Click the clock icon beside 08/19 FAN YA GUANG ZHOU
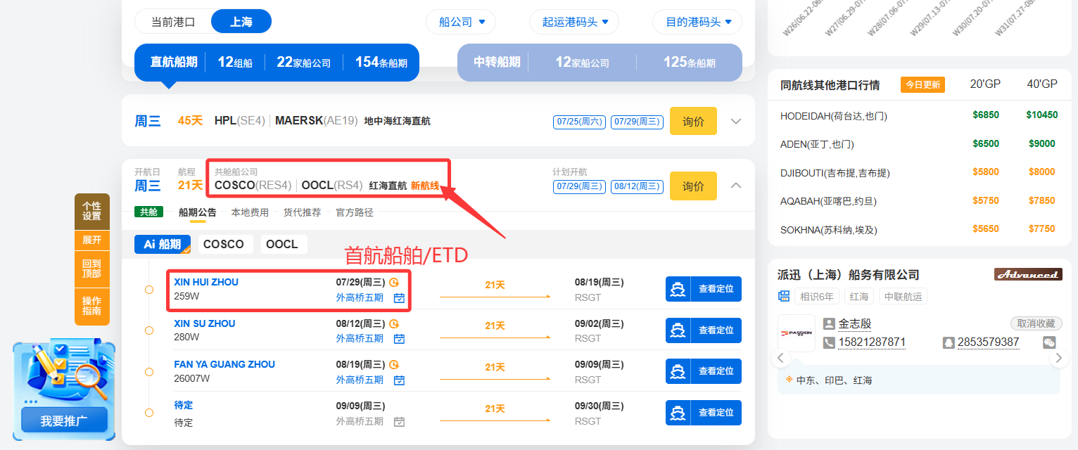 pos(394,365)
